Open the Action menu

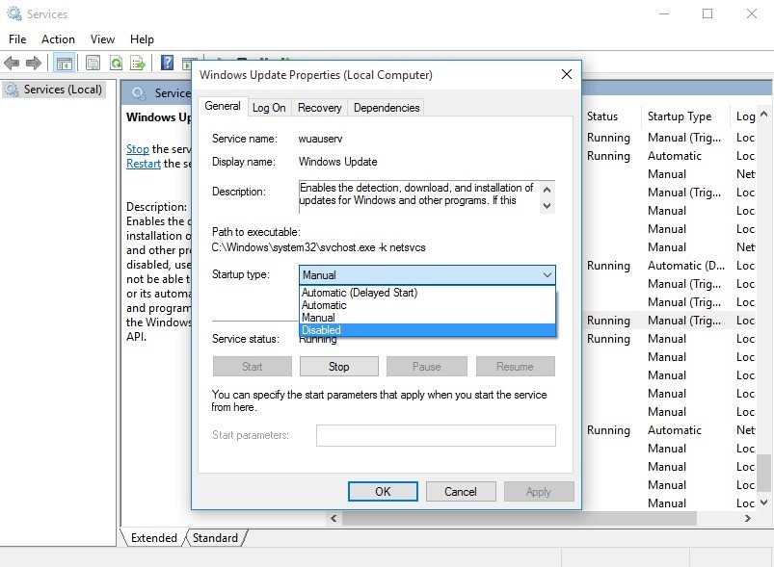coord(58,39)
